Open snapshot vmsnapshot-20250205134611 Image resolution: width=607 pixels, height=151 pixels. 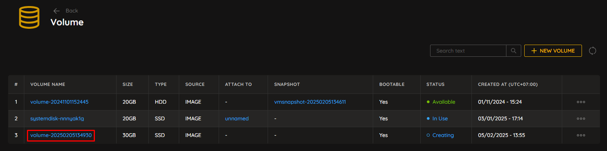310,102
